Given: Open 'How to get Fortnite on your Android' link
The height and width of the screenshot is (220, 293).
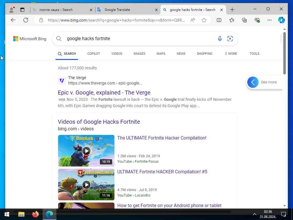Looking at the screenshot, I should (x=169, y=206).
